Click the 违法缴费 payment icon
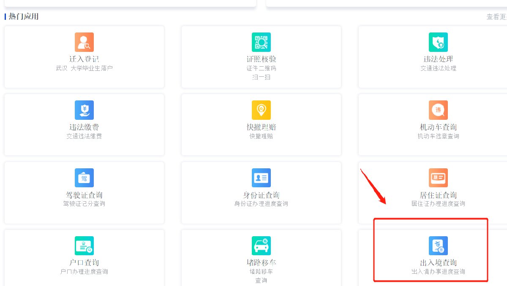The height and width of the screenshot is (286, 507). (x=84, y=110)
